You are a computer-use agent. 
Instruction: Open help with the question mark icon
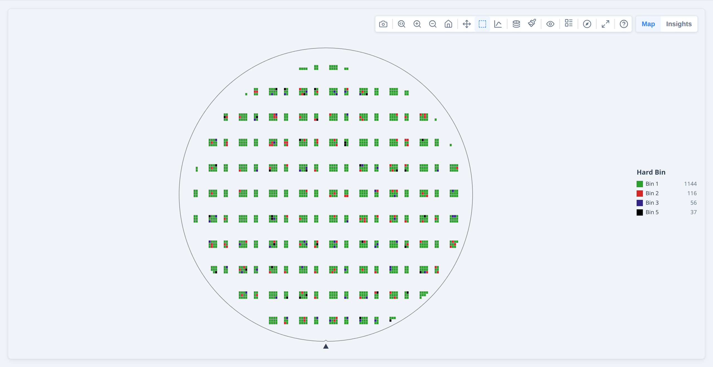[624, 24]
